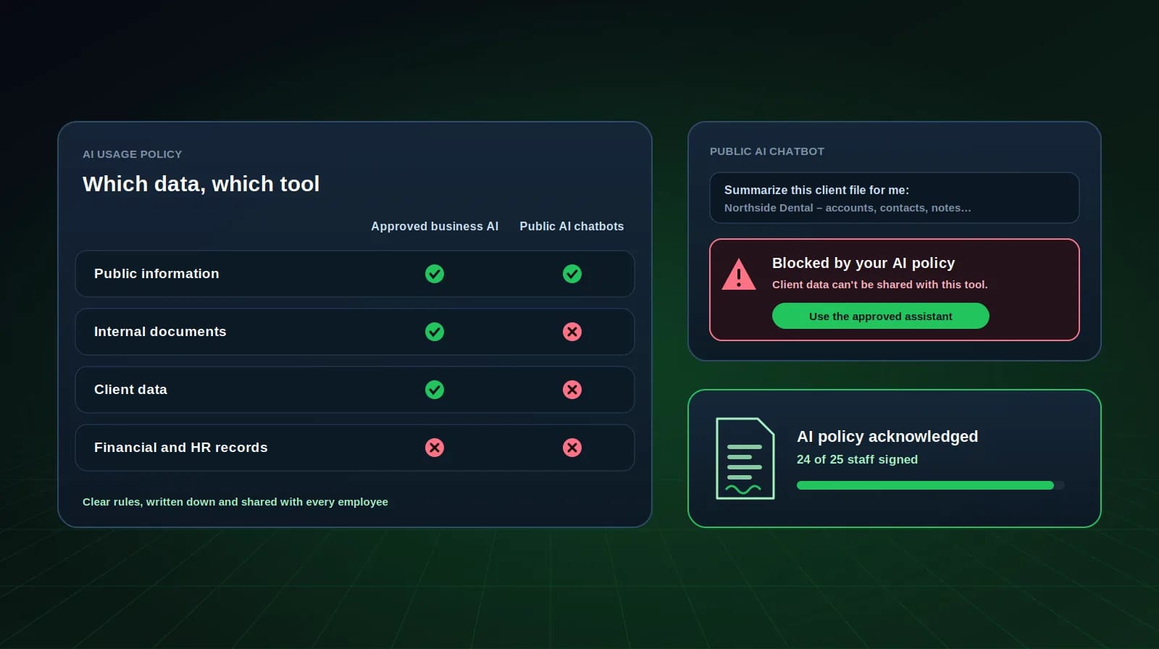
Task: Click the Clear rules, written down footer text
Action: pyautogui.click(x=235, y=502)
